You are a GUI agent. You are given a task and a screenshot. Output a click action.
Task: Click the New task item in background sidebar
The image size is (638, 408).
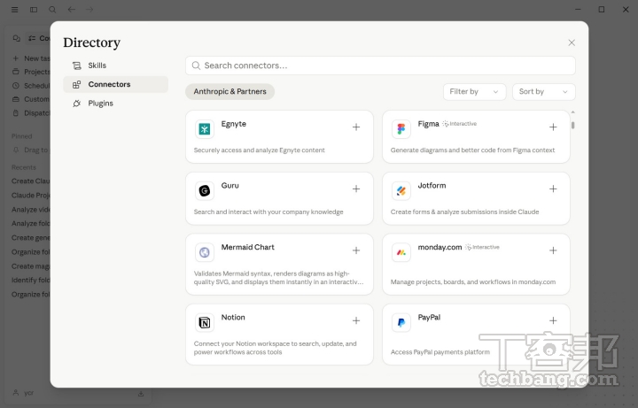(30, 58)
